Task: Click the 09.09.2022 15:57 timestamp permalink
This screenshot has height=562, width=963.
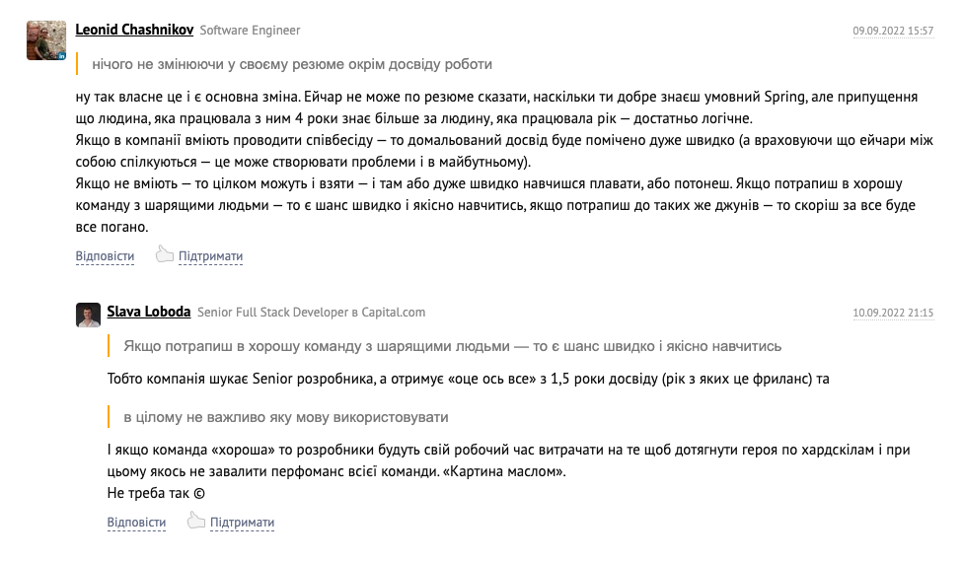Action: tap(893, 31)
